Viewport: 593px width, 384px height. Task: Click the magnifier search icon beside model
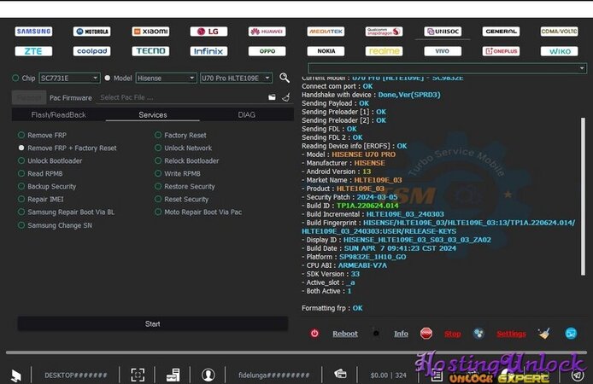tap(285, 78)
